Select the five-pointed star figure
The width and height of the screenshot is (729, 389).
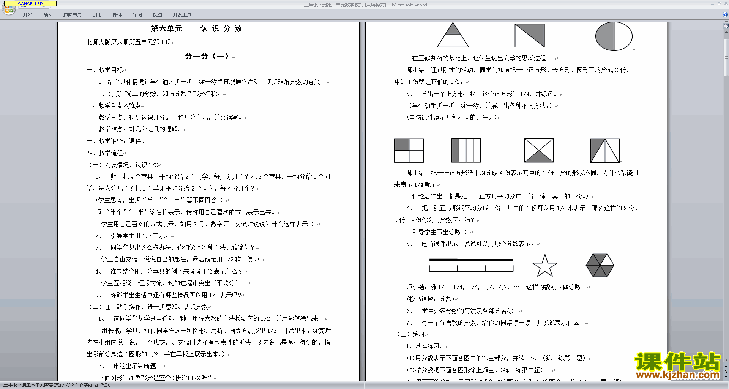click(545, 265)
